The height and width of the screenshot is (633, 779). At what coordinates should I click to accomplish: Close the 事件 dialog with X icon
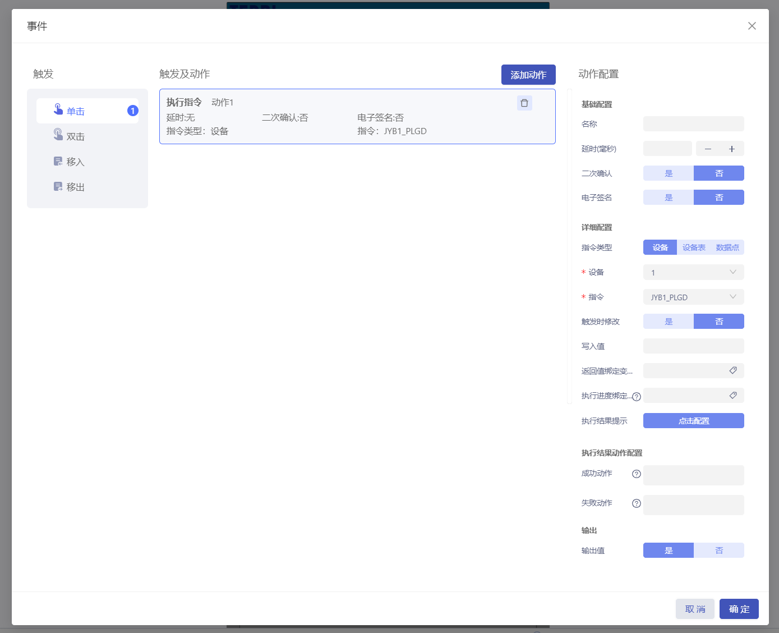pyautogui.click(x=752, y=26)
